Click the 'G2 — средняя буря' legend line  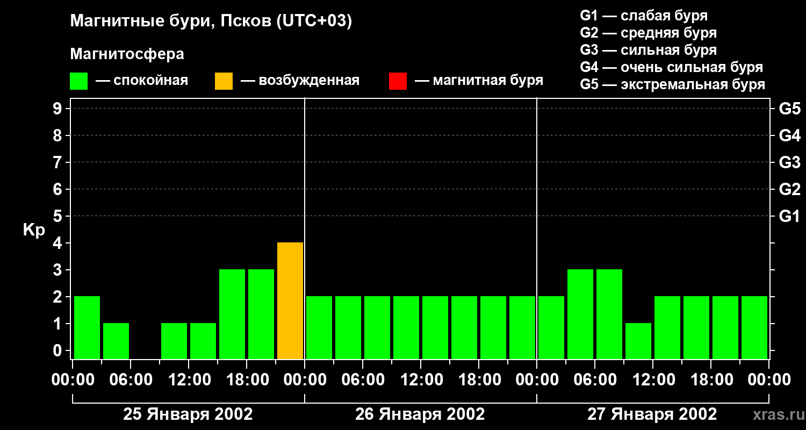pyautogui.click(x=648, y=33)
